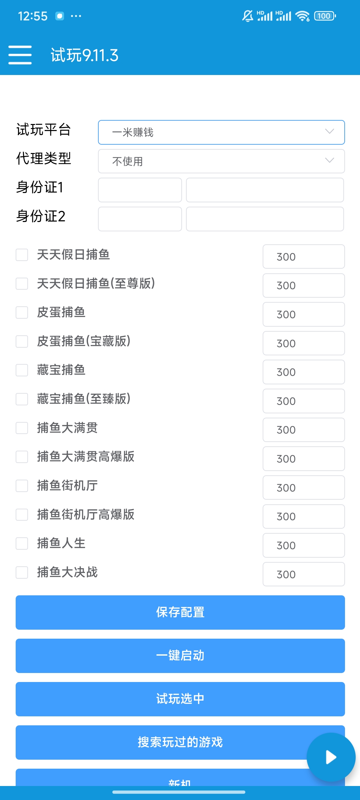Click the wide 身份证2 input field
The width and height of the screenshot is (360, 800).
[265, 219]
